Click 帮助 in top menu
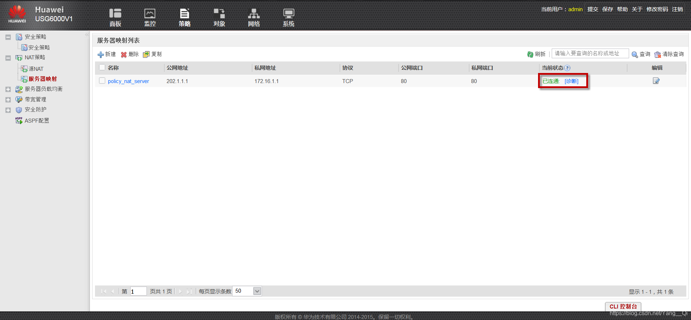The height and width of the screenshot is (320, 691). [622, 9]
